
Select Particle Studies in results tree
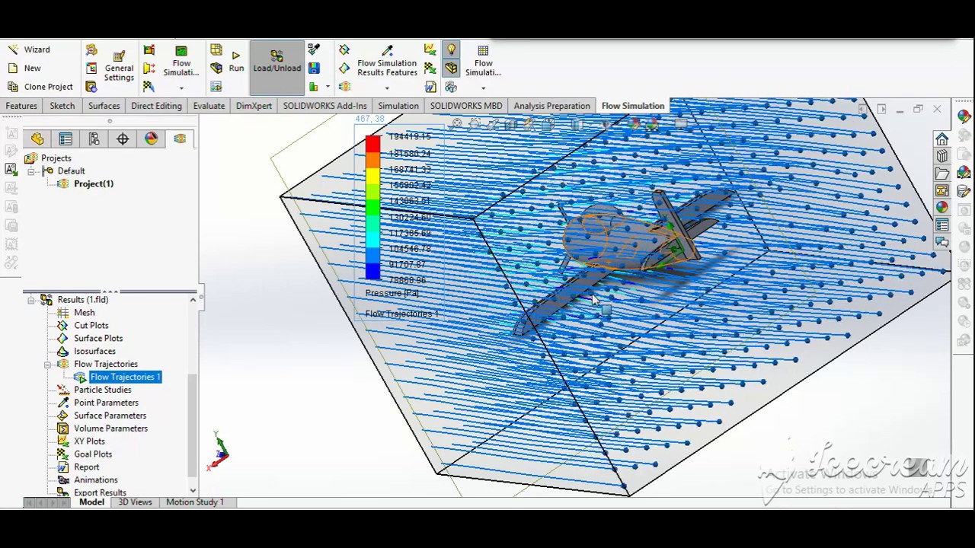pyautogui.click(x=103, y=390)
